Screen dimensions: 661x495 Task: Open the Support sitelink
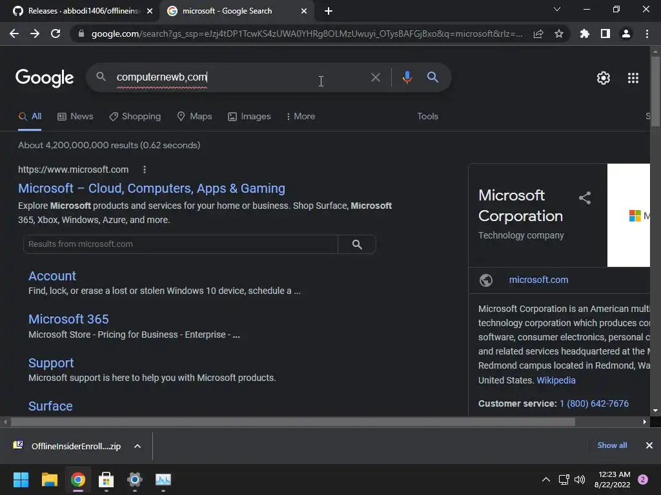click(51, 364)
